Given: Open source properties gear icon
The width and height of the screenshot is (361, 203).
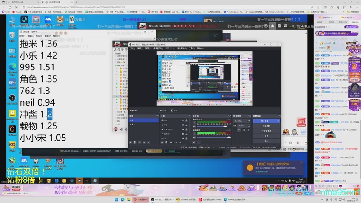Looking at the screenshot, I should 171,143.
